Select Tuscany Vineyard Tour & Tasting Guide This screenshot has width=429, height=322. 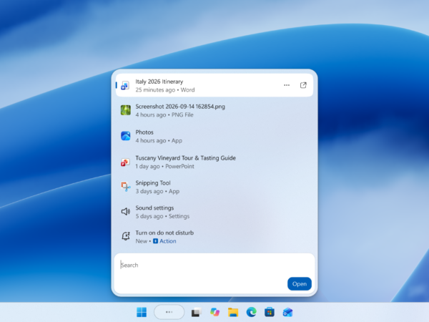pos(214,162)
